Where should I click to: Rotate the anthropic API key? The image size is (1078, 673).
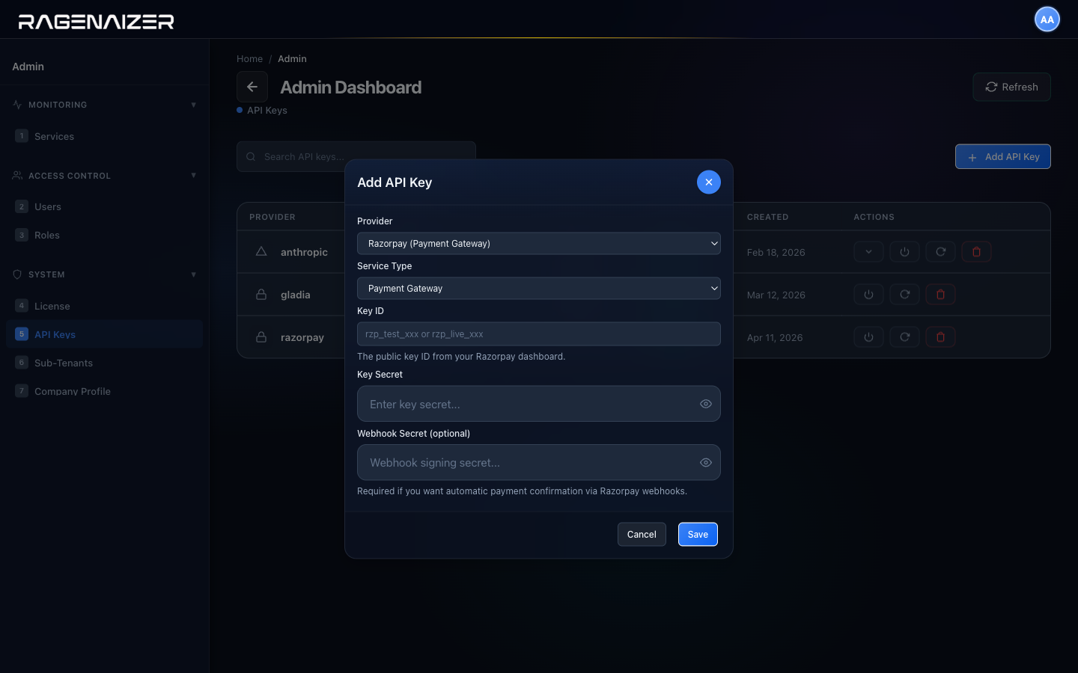(940, 252)
